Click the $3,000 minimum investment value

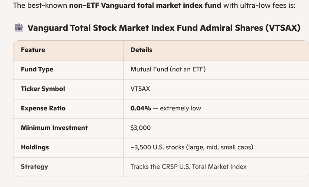point(140,128)
